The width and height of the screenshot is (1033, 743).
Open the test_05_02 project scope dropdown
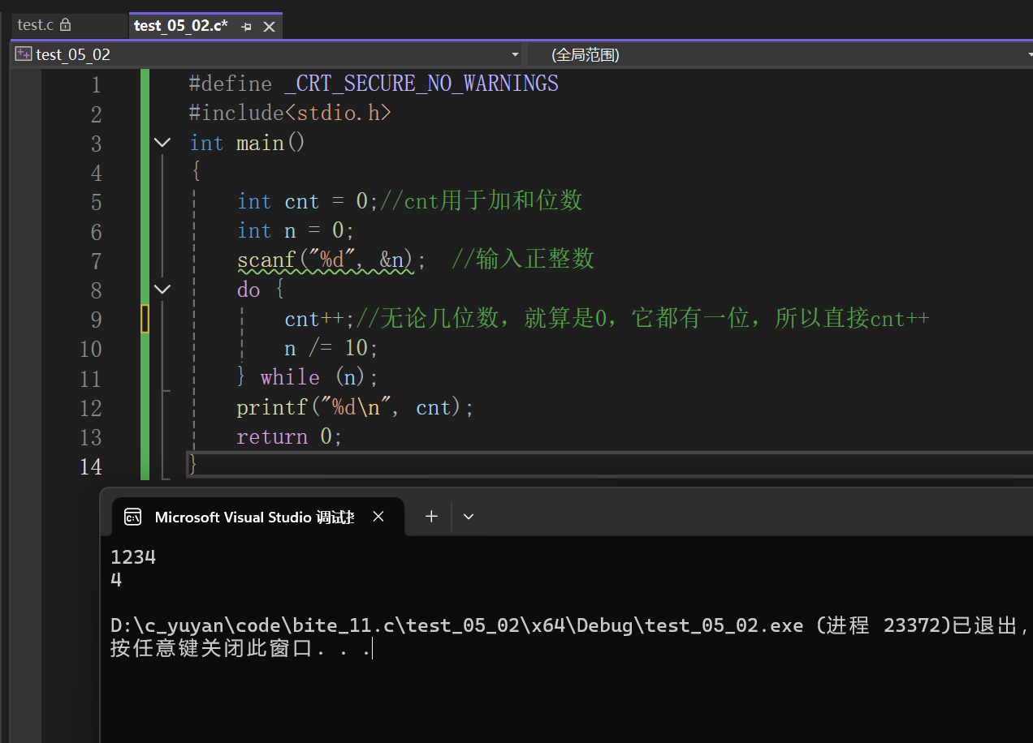[x=268, y=54]
